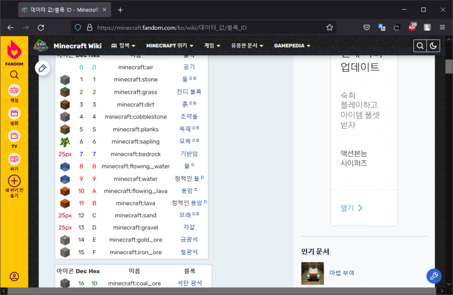Click the horizontal scrollbar at bottom
Image resolution: width=453 pixels, height=295 pixels.
point(221,291)
